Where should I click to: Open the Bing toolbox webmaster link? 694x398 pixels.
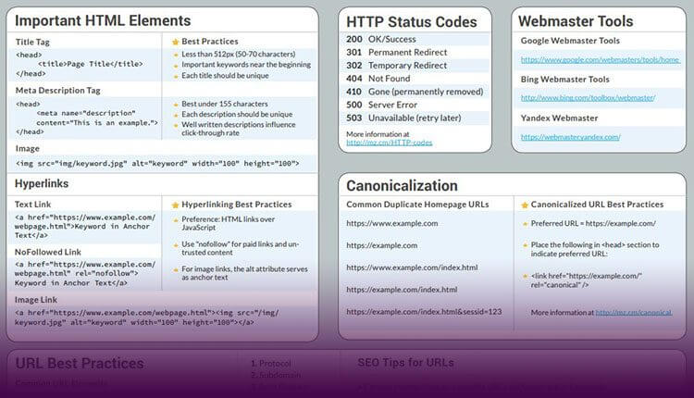tap(588, 98)
